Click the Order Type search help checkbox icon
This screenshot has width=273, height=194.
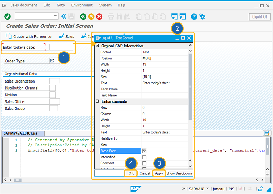coord(52,61)
